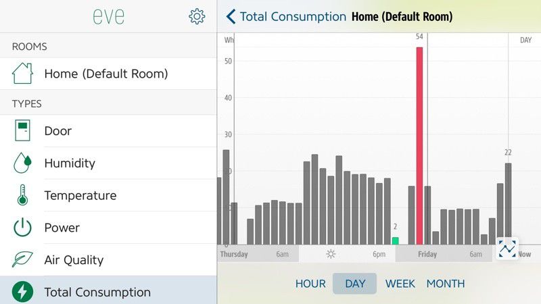Select the green 2 Wh minimum bar
Viewport: 541px width, 304px height.
[x=396, y=241]
